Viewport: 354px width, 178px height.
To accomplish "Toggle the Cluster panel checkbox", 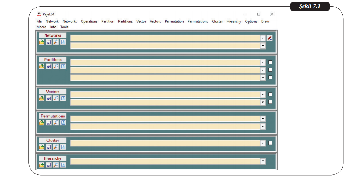I will click(x=270, y=143).
